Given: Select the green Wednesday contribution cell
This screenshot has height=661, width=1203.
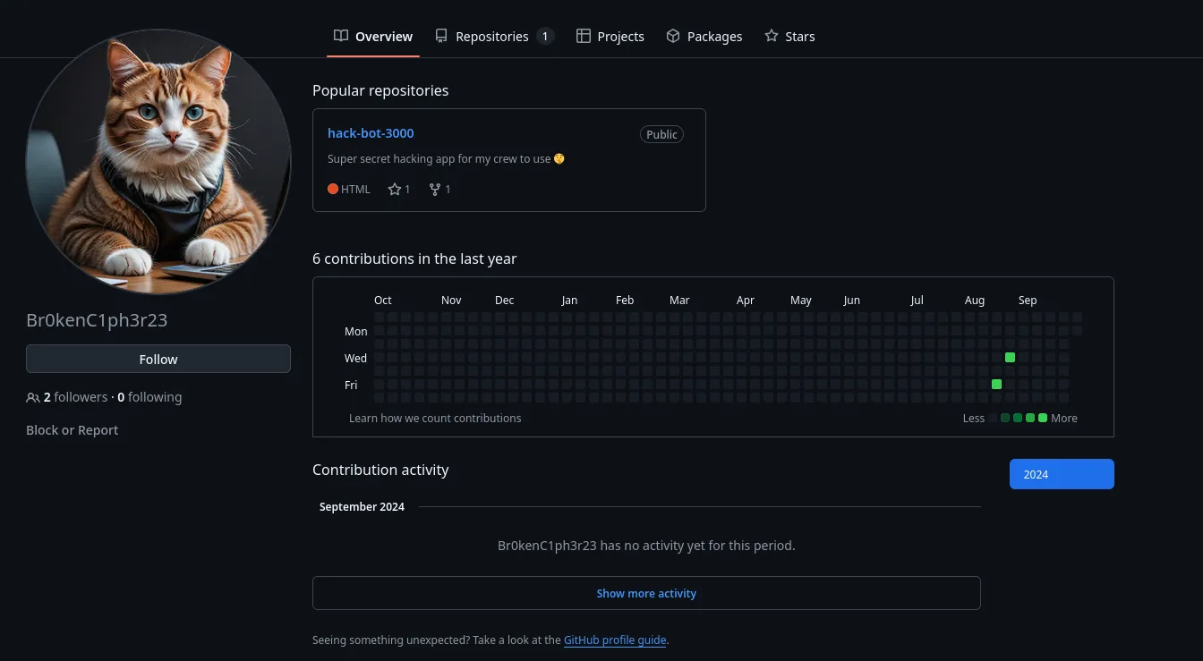Looking at the screenshot, I should point(1010,358).
